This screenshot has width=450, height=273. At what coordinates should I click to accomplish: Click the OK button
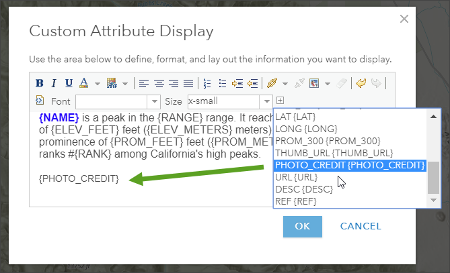click(303, 225)
